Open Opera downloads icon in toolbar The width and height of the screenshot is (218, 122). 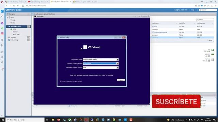click(212, 6)
